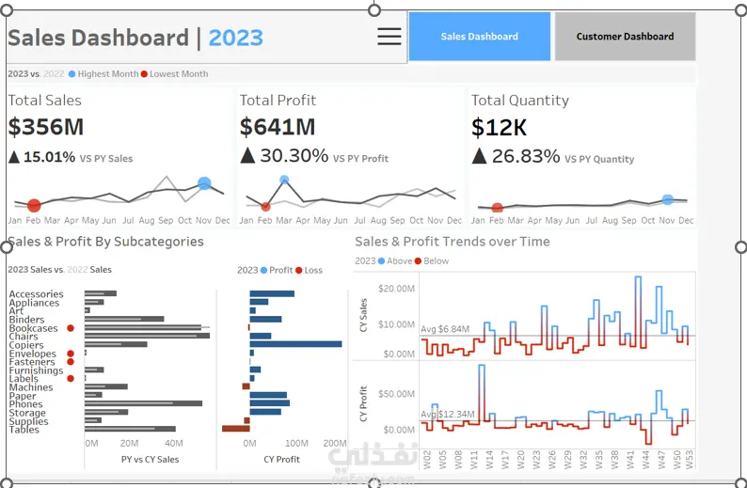Click the Phones subcategory label
The width and height of the screenshot is (747, 488).
[x=25, y=403]
